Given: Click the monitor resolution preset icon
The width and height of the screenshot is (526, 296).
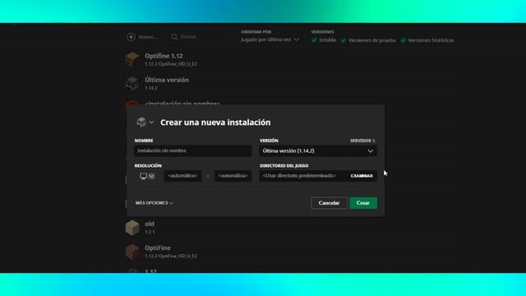Looking at the screenshot, I should click(x=143, y=176).
